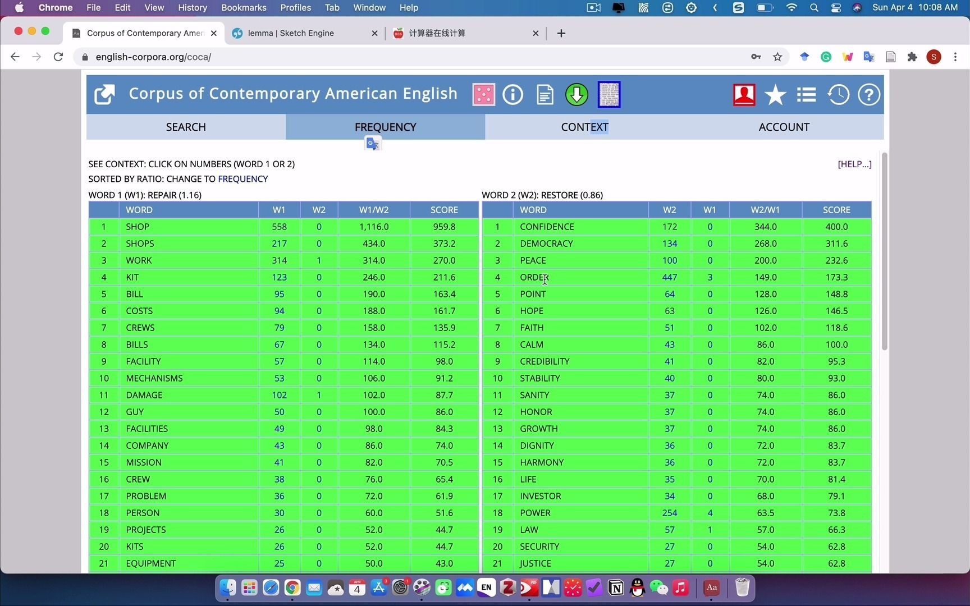This screenshot has height=606, width=970.
Task: Click the white star favorites icon
Action: coord(775,94)
